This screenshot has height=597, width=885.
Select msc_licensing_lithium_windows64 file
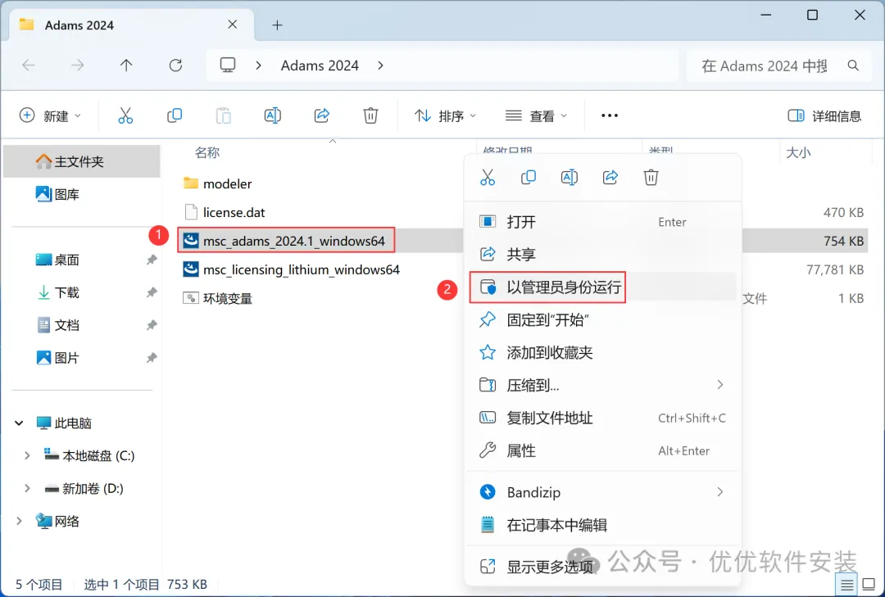click(x=291, y=269)
